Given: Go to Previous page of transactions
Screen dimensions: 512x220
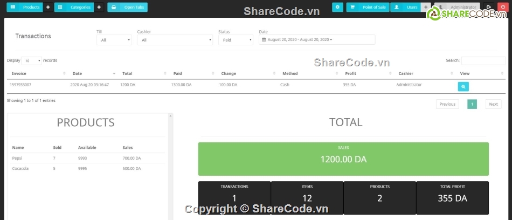Looking at the screenshot, I should coord(447,104).
